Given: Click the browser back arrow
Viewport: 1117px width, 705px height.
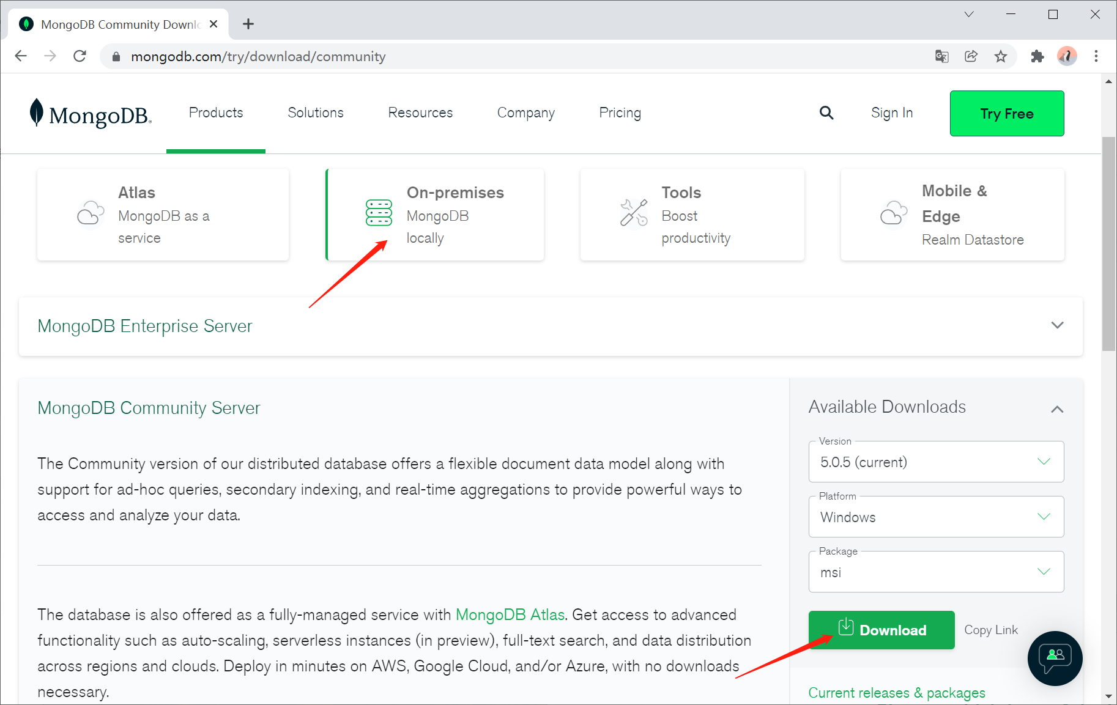Looking at the screenshot, I should [x=21, y=56].
